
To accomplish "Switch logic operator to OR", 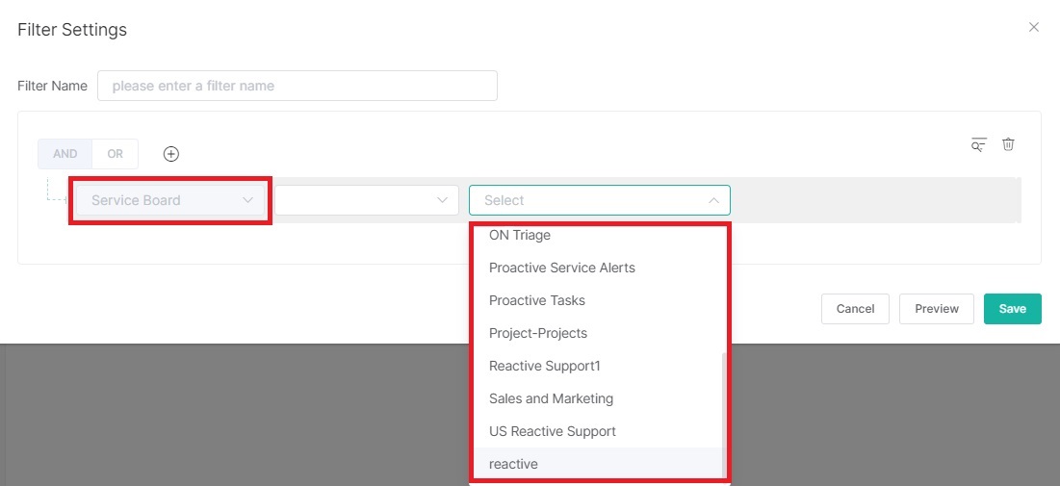I will pyautogui.click(x=115, y=154).
